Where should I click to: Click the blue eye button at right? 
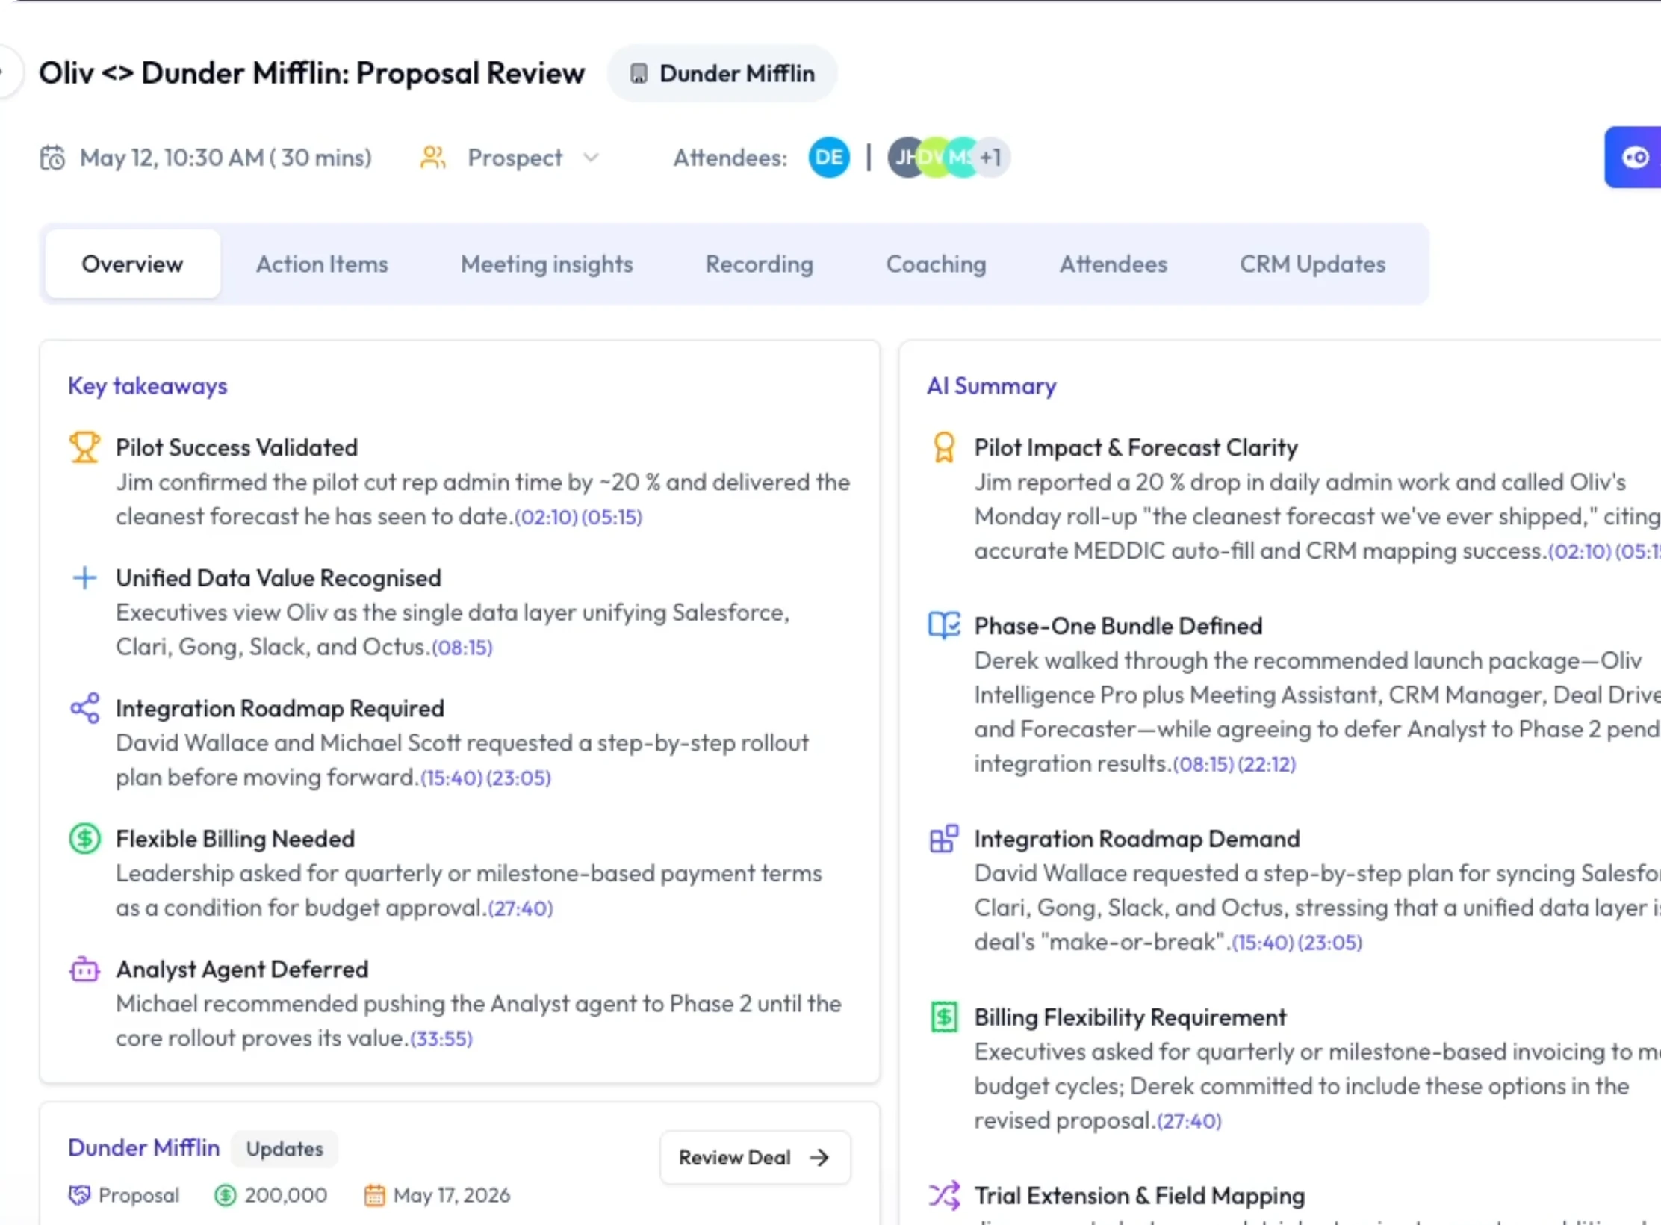pyautogui.click(x=1634, y=158)
